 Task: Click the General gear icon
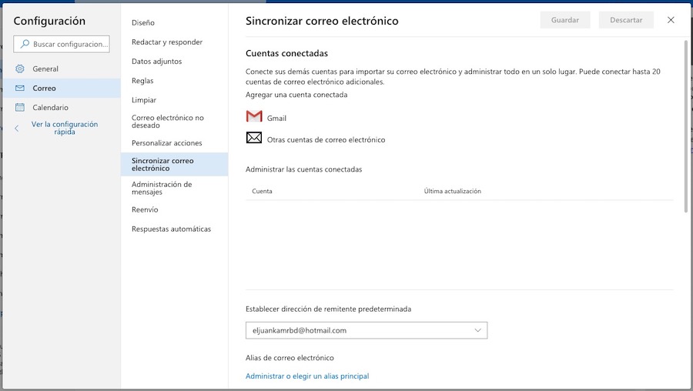20,69
